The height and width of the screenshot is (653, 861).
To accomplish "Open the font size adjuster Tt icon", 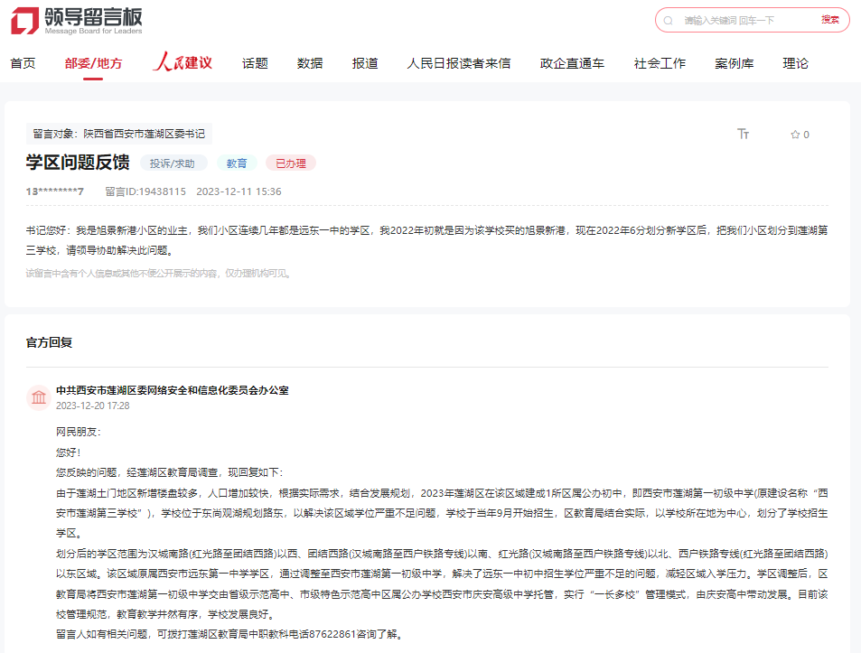I will [x=744, y=134].
